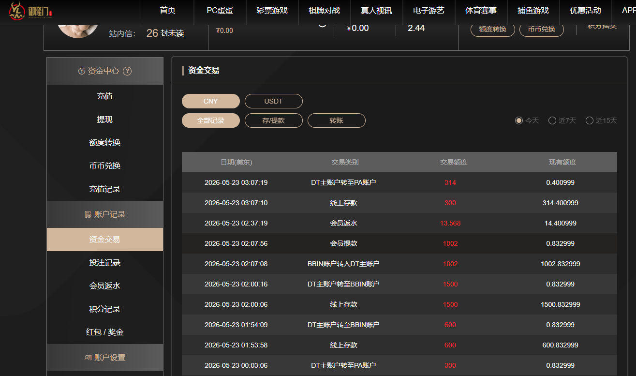Viewport: 636px width, 376px height.
Task: Click the 2026-05-23 02:00:16 date cell
Action: [x=236, y=285]
